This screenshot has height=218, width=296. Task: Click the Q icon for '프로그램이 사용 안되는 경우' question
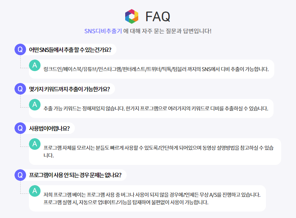20,175
